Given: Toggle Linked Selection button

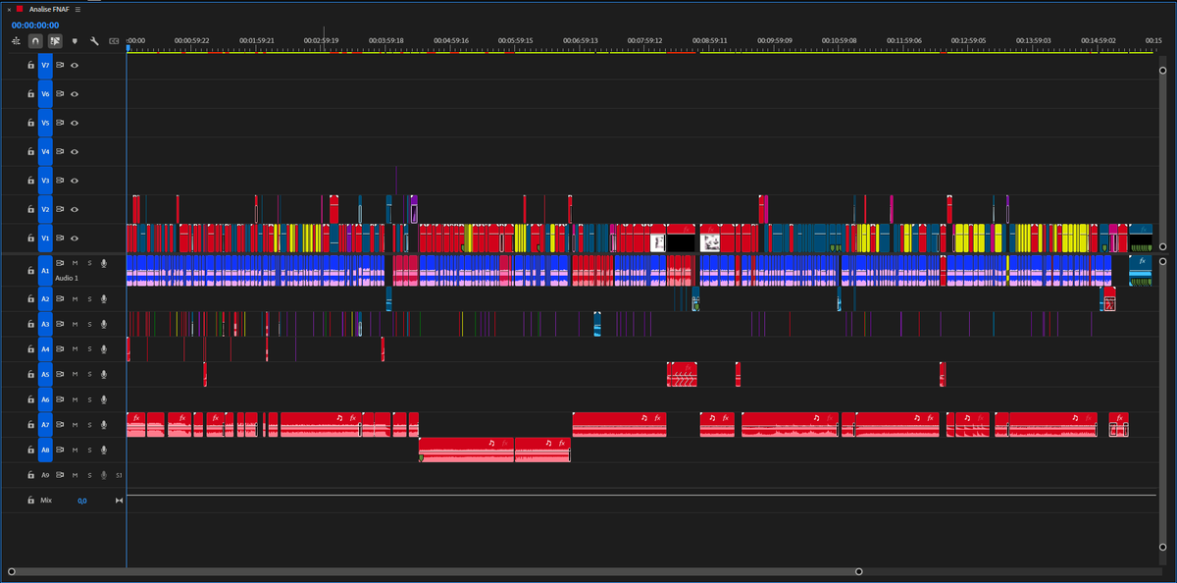Looking at the screenshot, I should (55, 41).
